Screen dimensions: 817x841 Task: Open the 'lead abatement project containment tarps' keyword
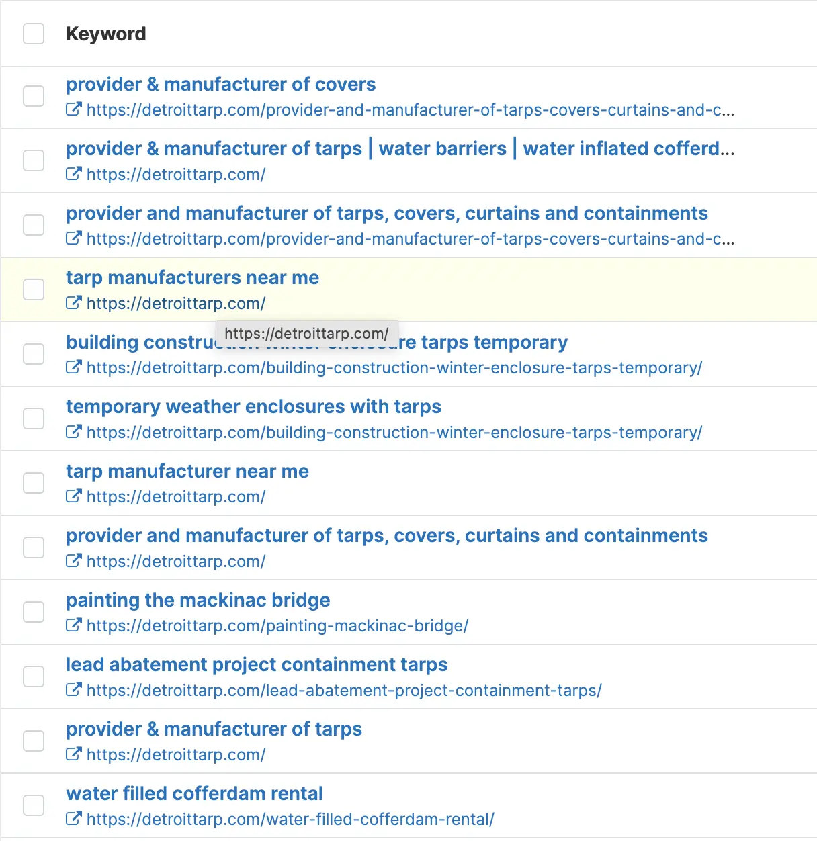coord(257,664)
